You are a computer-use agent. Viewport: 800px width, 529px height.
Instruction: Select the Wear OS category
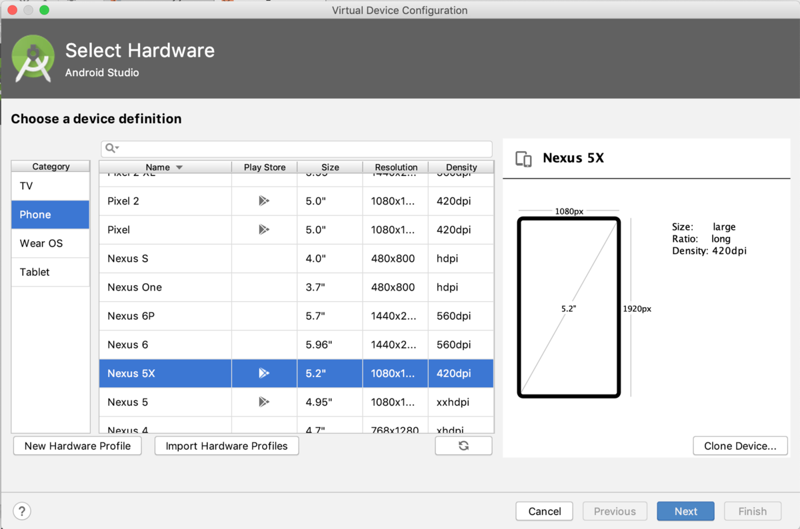pos(50,243)
